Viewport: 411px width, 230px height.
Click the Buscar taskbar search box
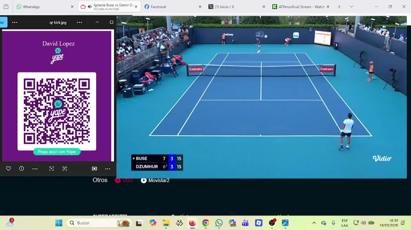point(99,223)
